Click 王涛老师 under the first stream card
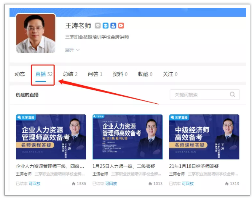Image resolution: width=252 pixels, height=200 pixels. (24, 174)
